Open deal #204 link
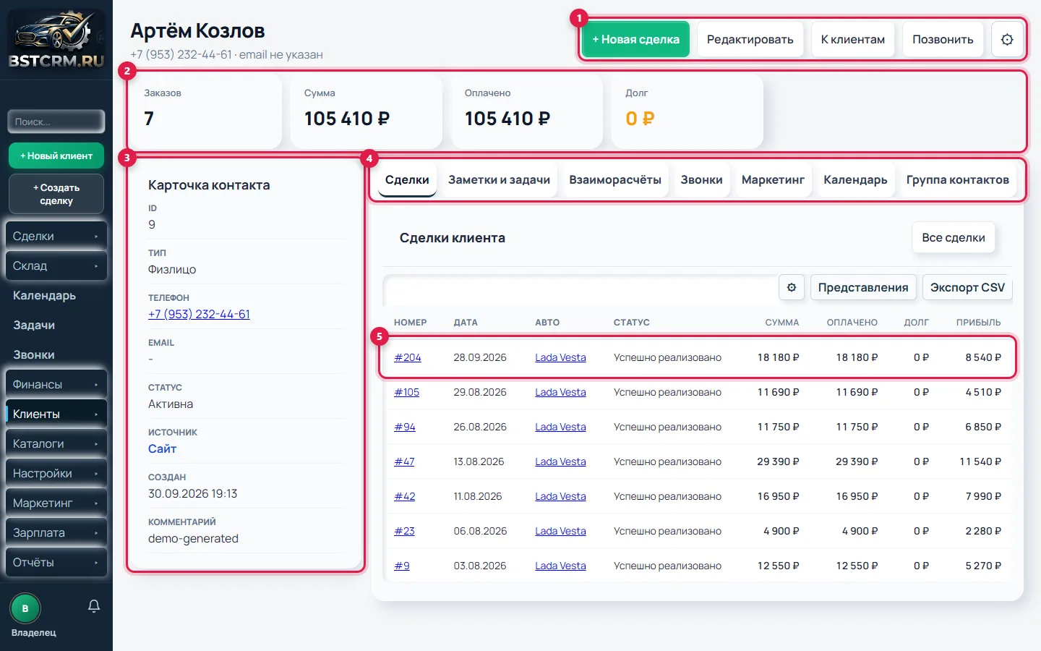Screen dimensions: 1041x651 point(408,357)
